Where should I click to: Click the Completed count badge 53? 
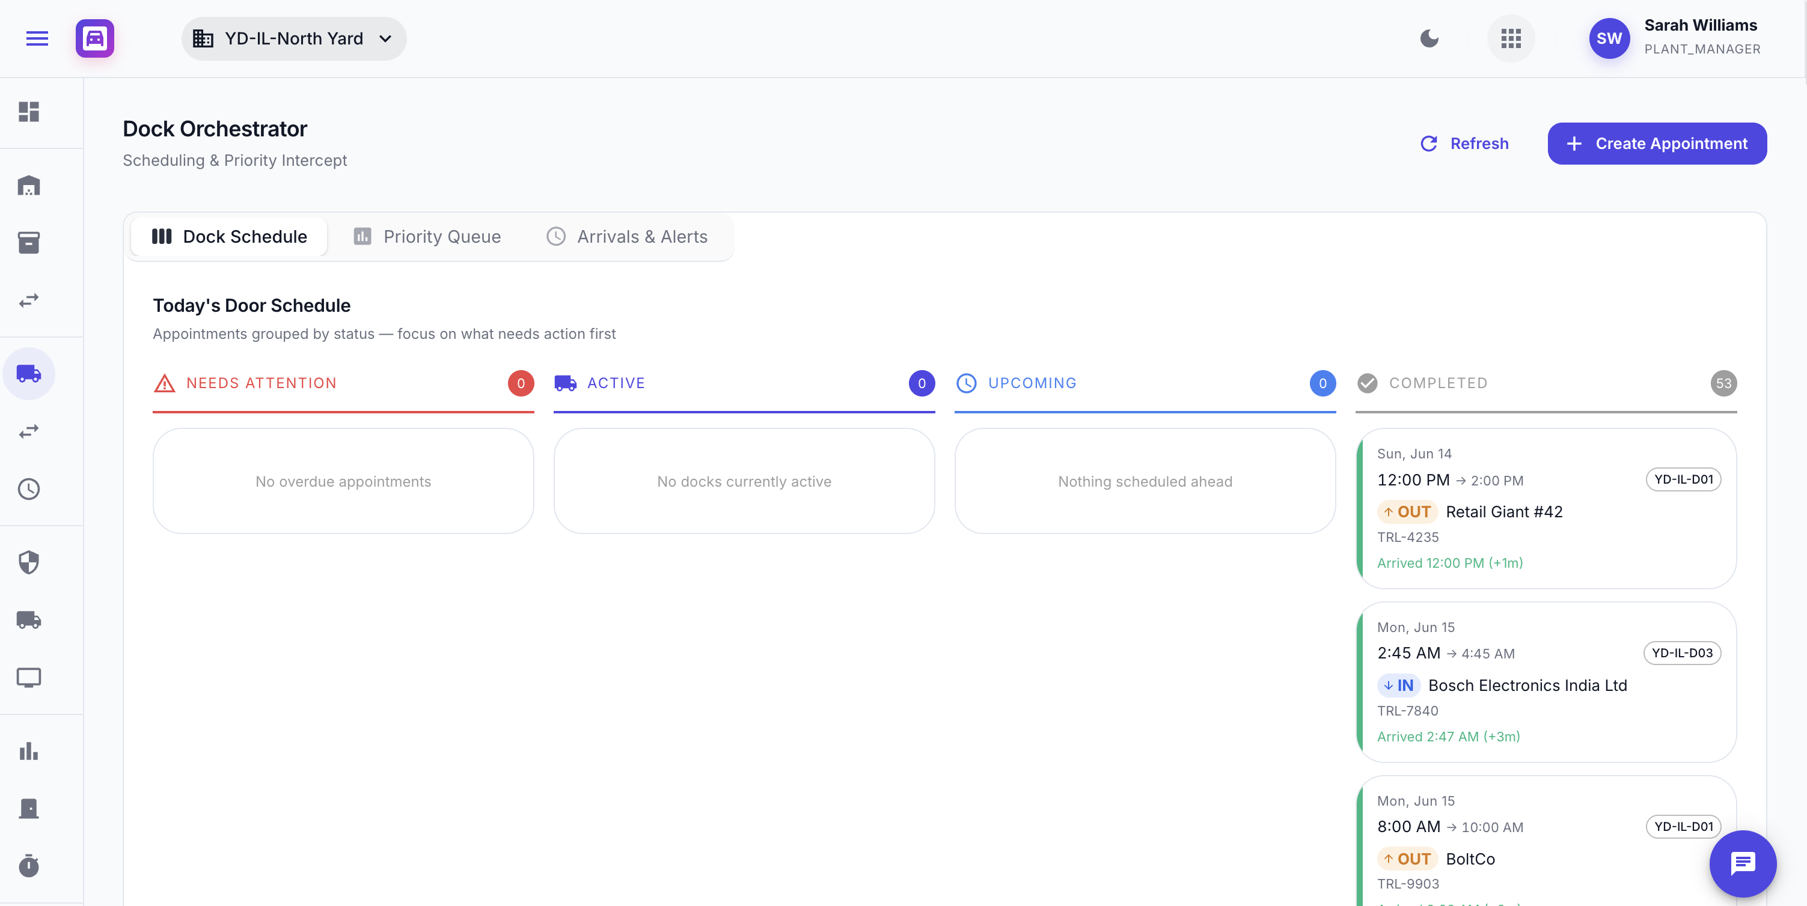1723,383
